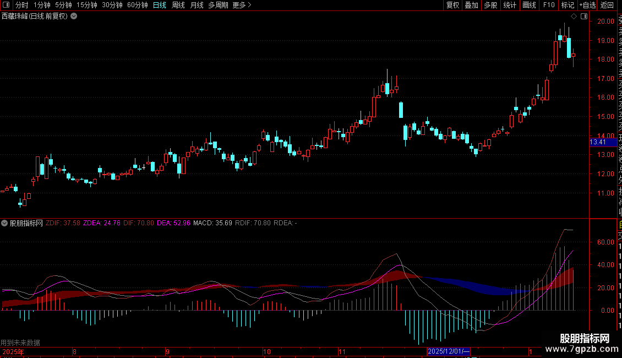
Task: Open the 画线 drawing tools
Action: [x=529, y=5]
